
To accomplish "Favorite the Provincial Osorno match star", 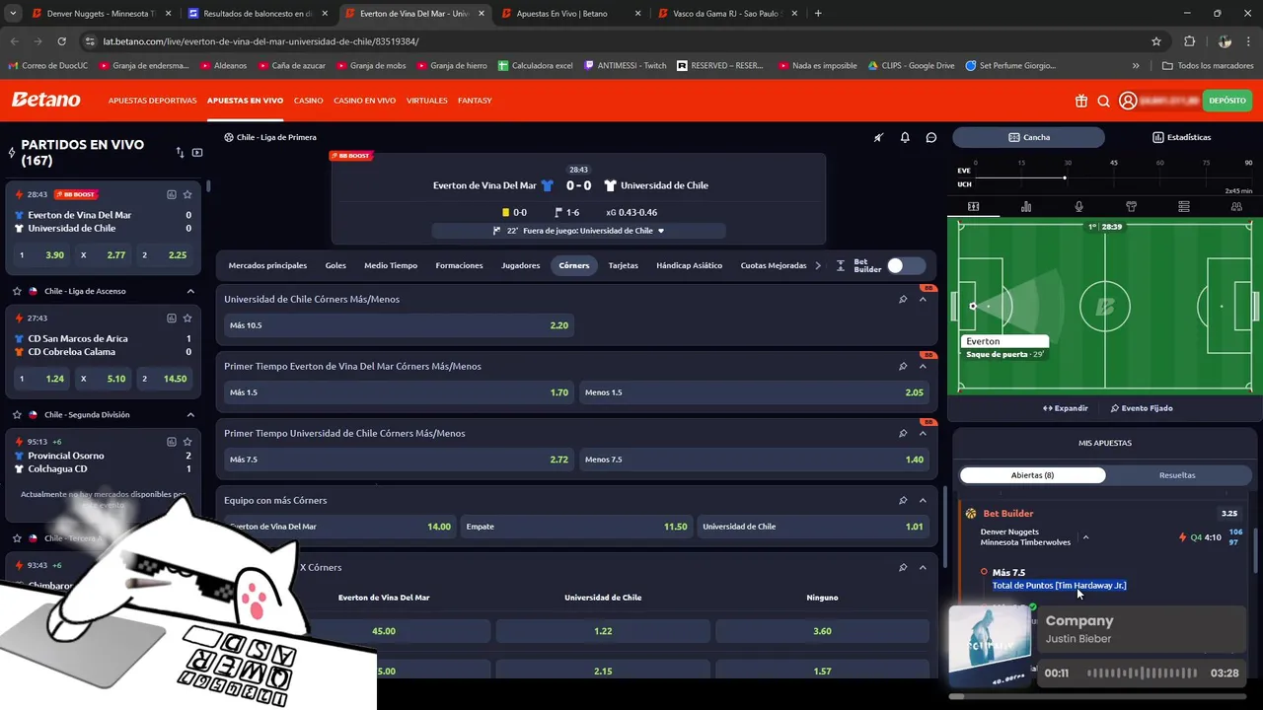I will tap(187, 441).
